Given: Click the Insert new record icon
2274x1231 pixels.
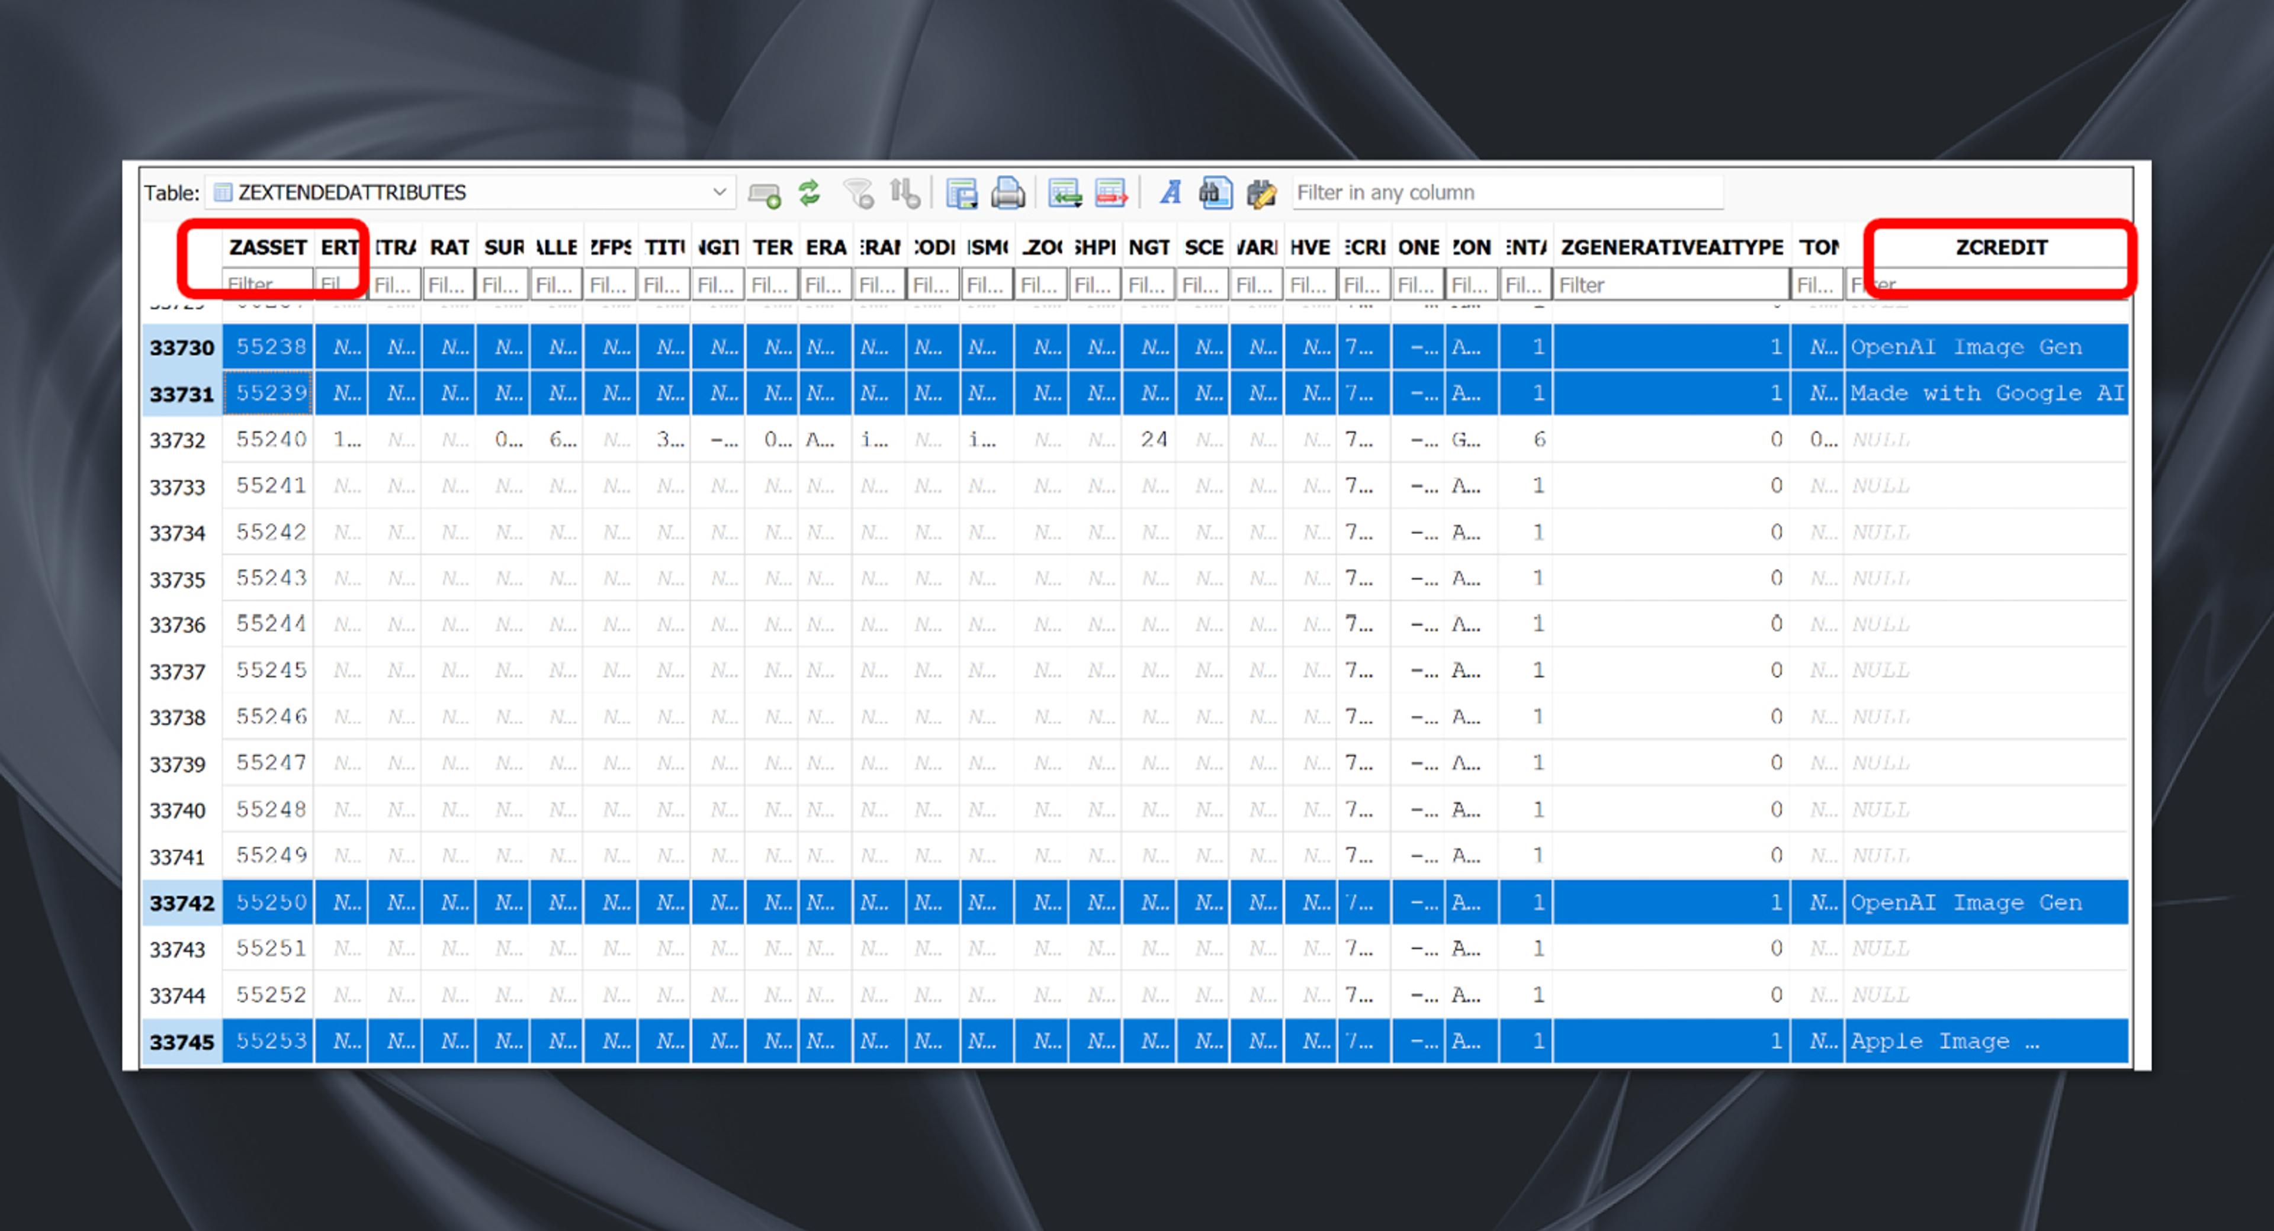Looking at the screenshot, I should coord(1065,192).
